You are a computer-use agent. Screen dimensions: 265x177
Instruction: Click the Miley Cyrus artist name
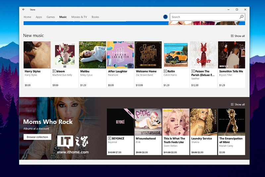(x=86, y=75)
